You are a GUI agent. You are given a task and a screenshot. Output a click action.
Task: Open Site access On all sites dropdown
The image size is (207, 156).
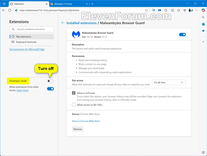(x=169, y=82)
